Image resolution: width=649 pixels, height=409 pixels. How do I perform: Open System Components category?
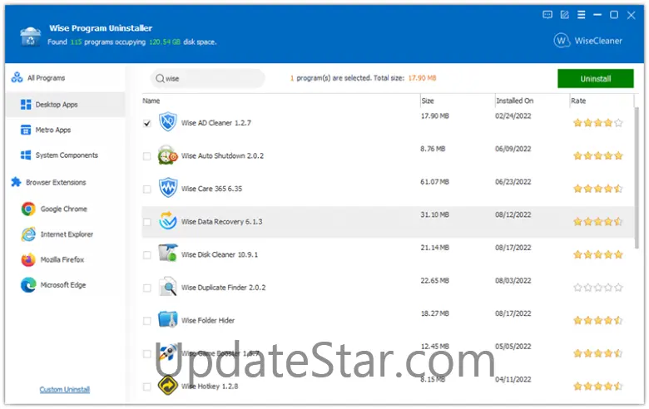(x=65, y=155)
